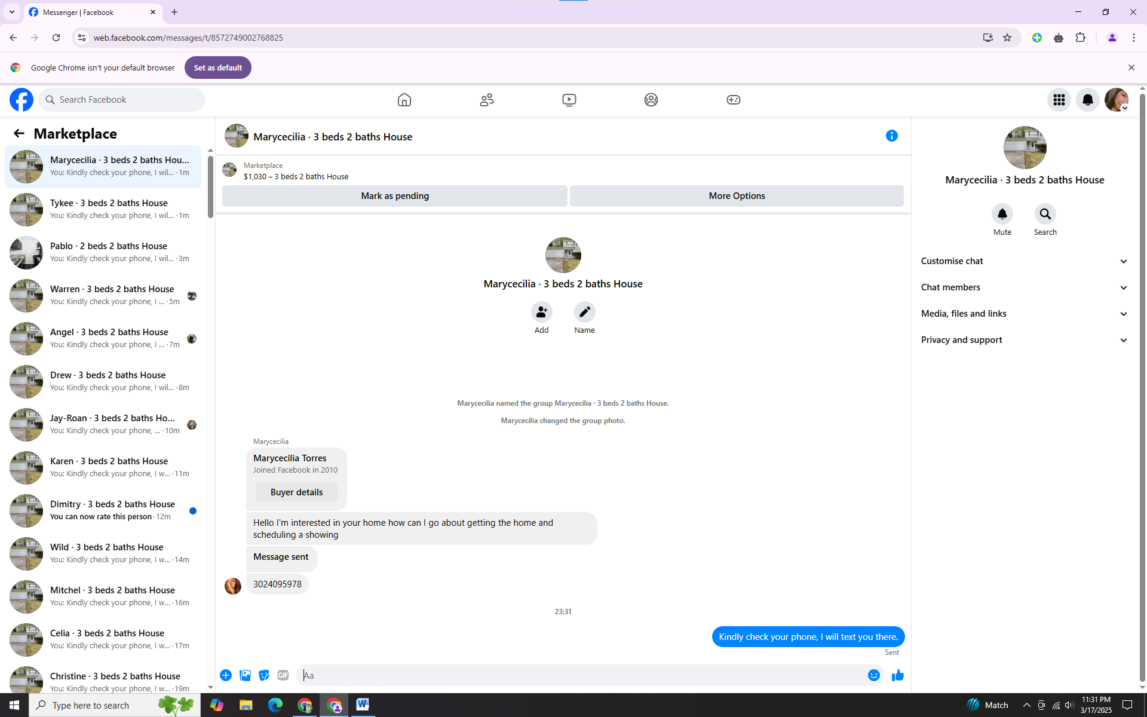Click the Facebook logo
1147x717 pixels.
pos(22,100)
